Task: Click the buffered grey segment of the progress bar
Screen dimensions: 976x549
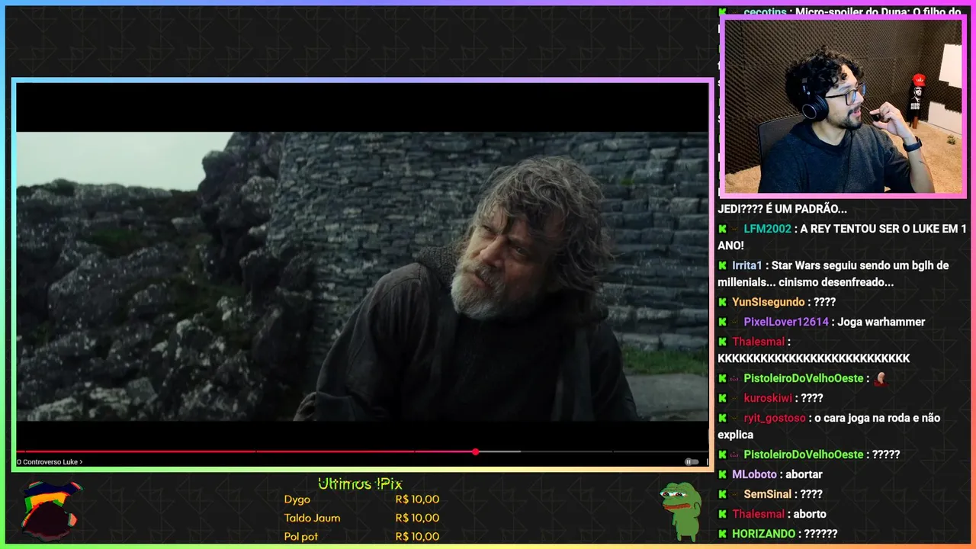Action: tap(500, 451)
